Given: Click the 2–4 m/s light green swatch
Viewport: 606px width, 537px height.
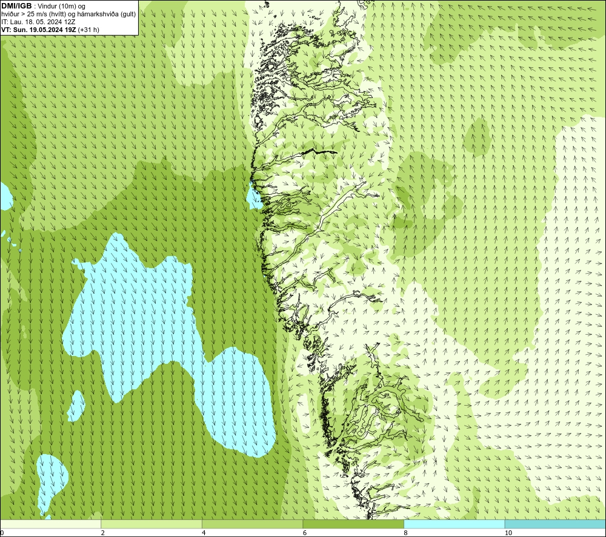Looking at the screenshot, I should pos(151,524).
